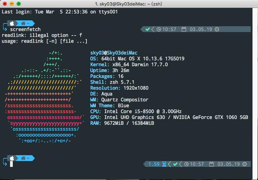Click the WM Quartz Compositor line
Image resolution: width=258 pixels, height=180 pixels.
[119, 100]
